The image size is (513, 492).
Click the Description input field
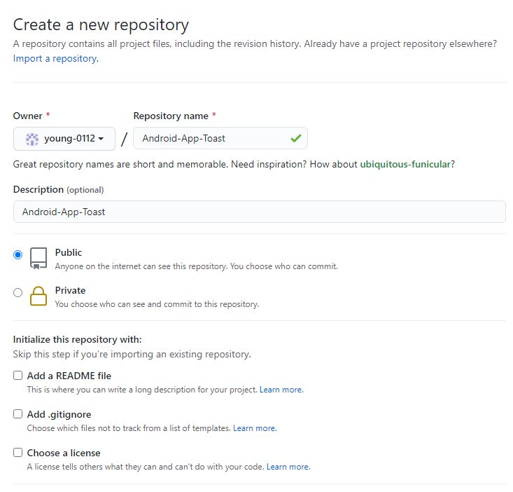[260, 212]
